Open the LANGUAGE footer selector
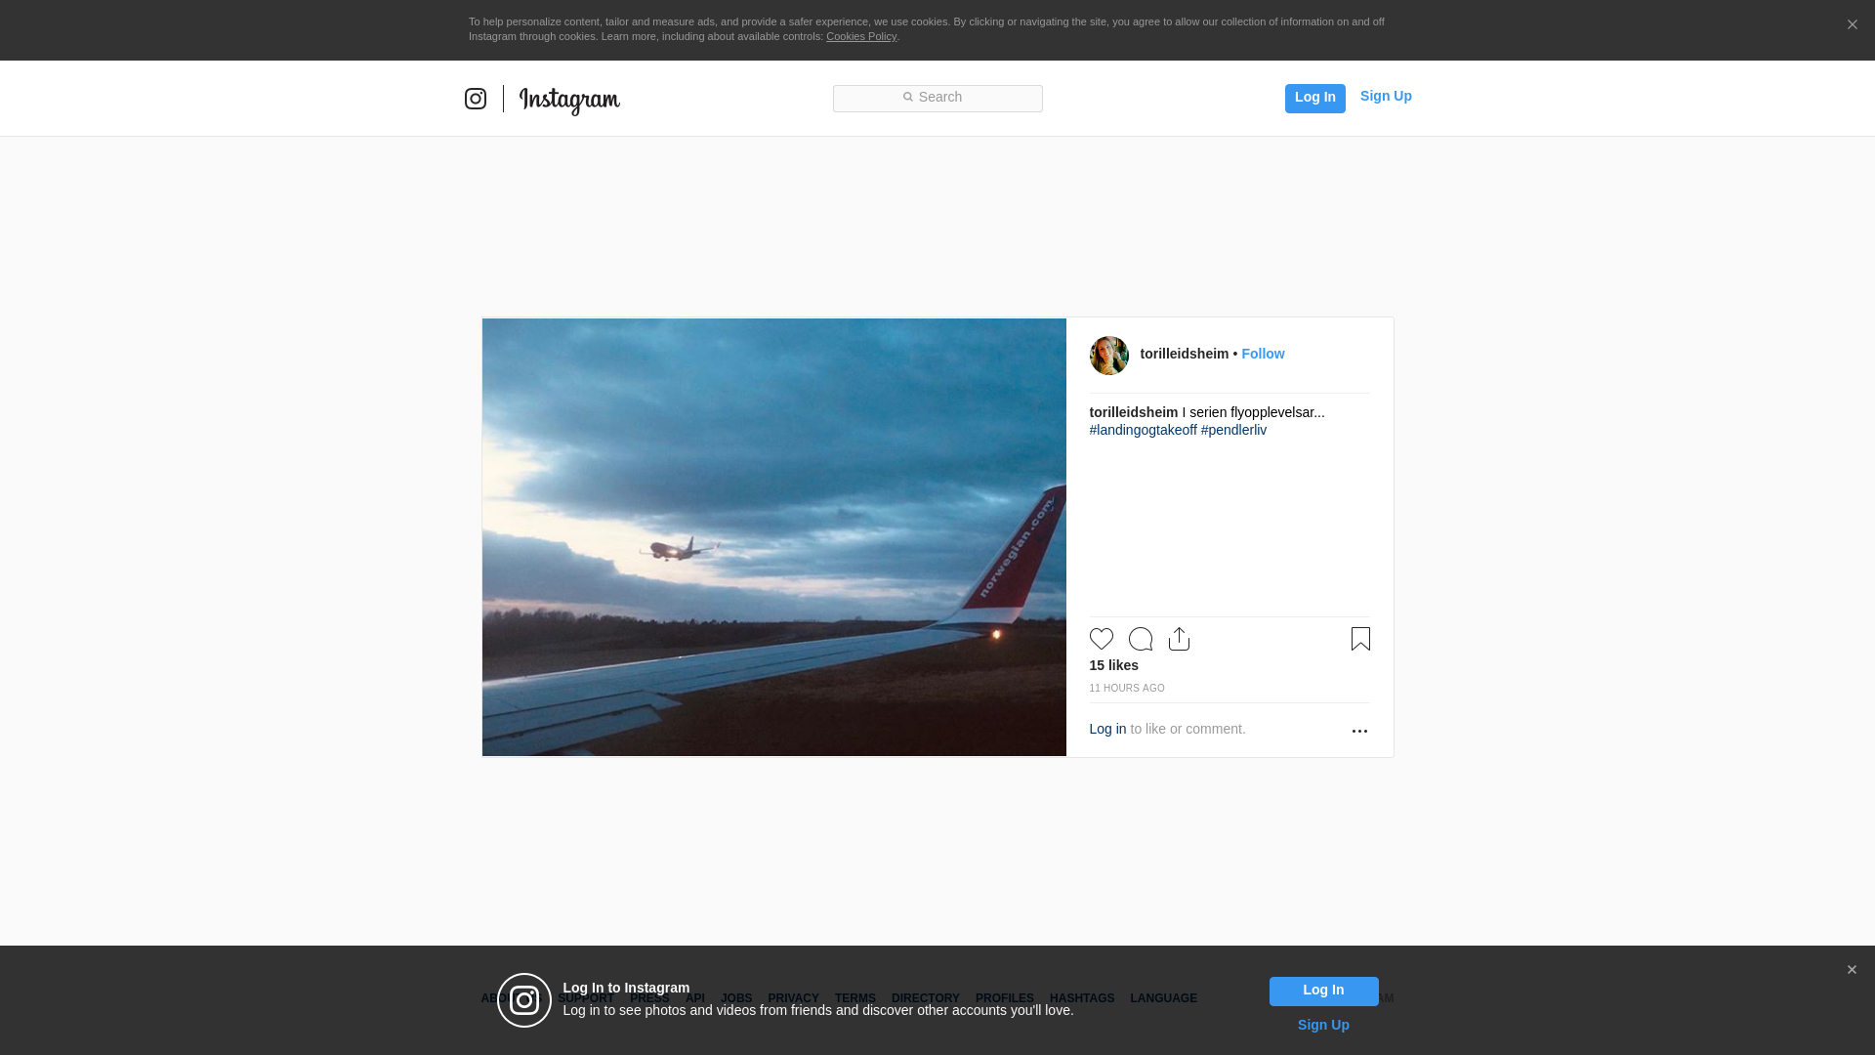Viewport: 1875px width, 1055px height. pos(1163,998)
